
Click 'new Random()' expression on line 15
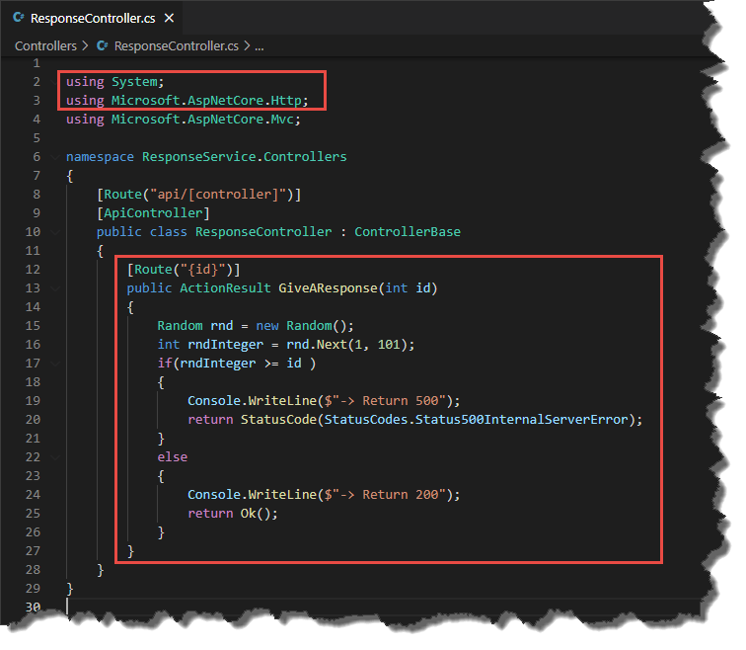[302, 326]
